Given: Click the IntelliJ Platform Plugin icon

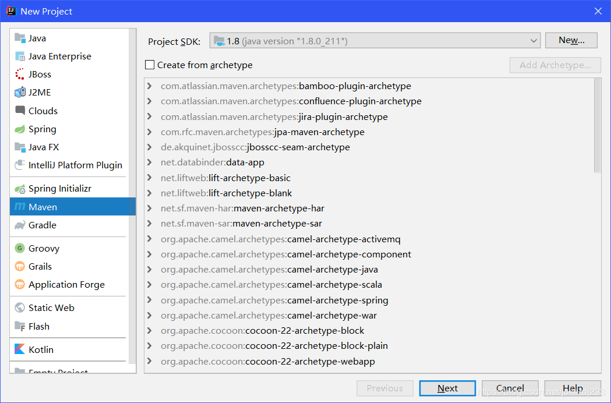Looking at the screenshot, I should (20, 165).
